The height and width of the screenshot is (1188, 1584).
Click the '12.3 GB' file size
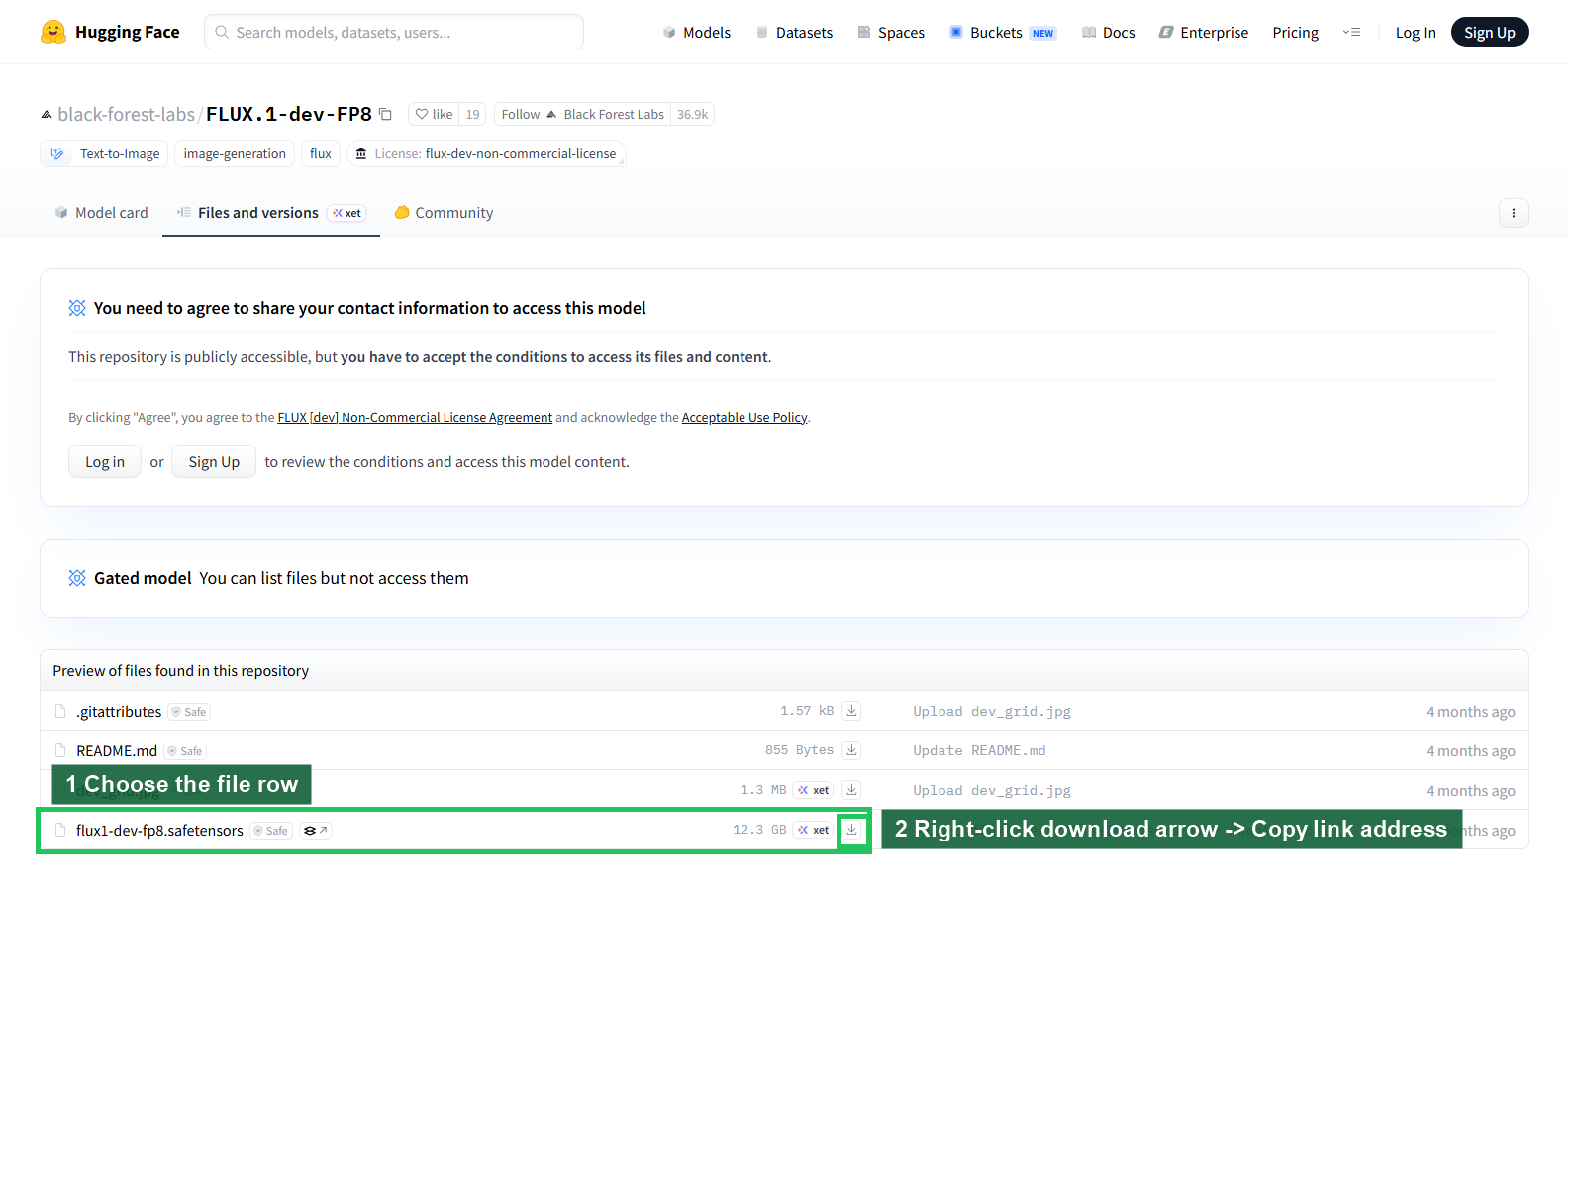pos(759,830)
